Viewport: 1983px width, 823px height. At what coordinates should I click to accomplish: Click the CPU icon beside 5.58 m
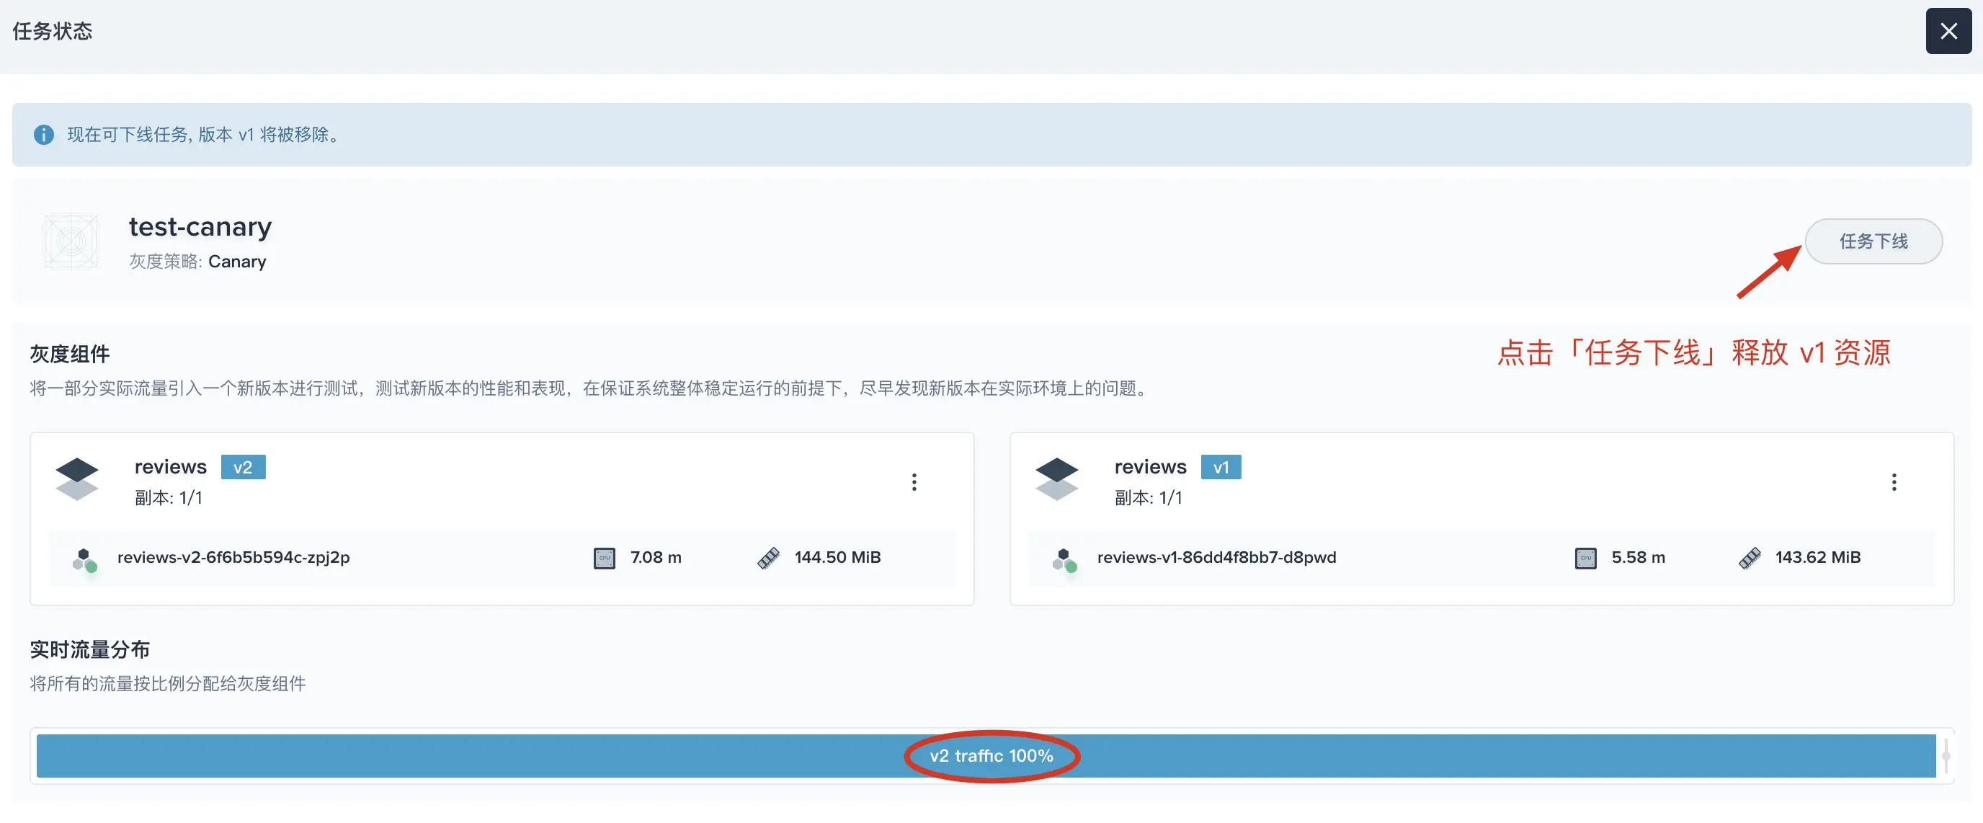point(1585,559)
